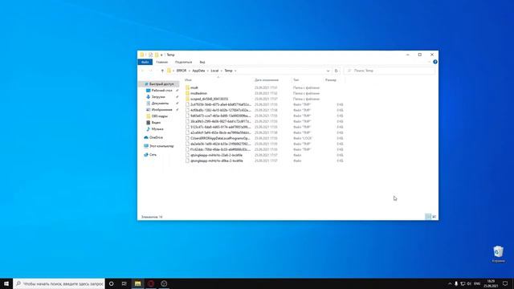Open the network icon in the system tray
Image resolution: width=514 pixels, height=289 pixels.
(463, 283)
